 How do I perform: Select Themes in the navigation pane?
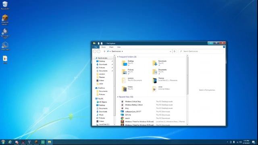pyautogui.click(x=102, y=77)
